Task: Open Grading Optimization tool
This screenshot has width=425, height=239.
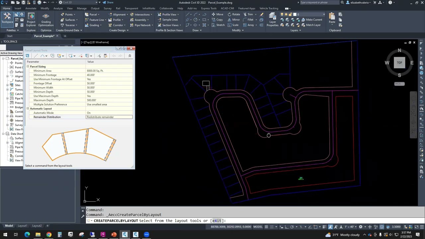Action: tap(46, 20)
